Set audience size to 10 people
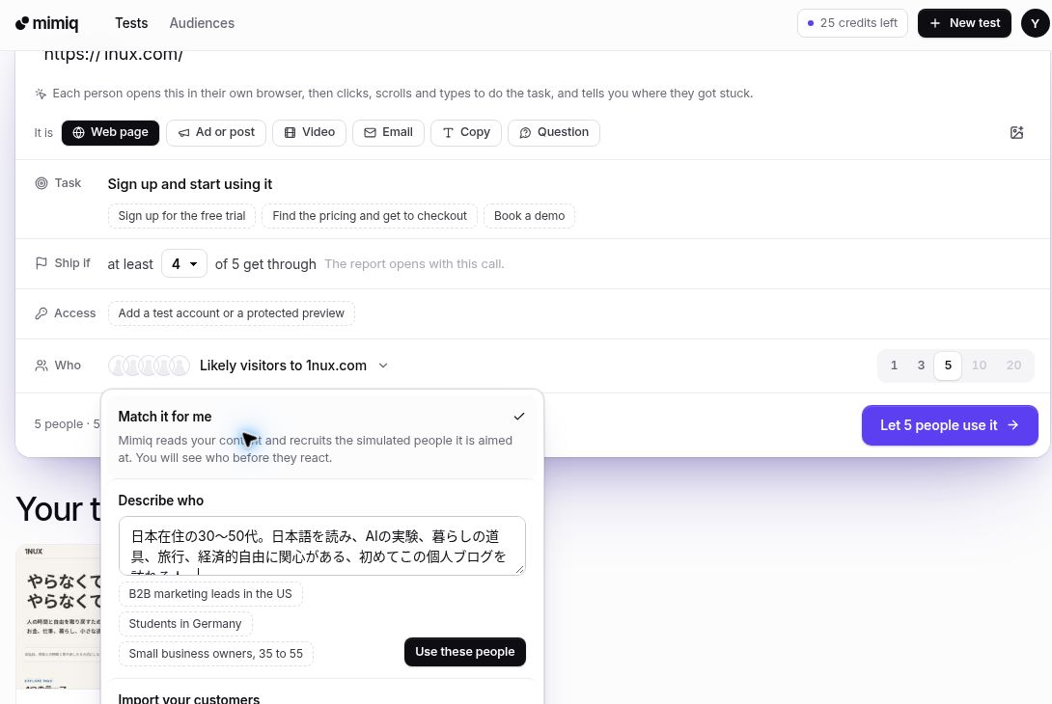 coord(979,366)
